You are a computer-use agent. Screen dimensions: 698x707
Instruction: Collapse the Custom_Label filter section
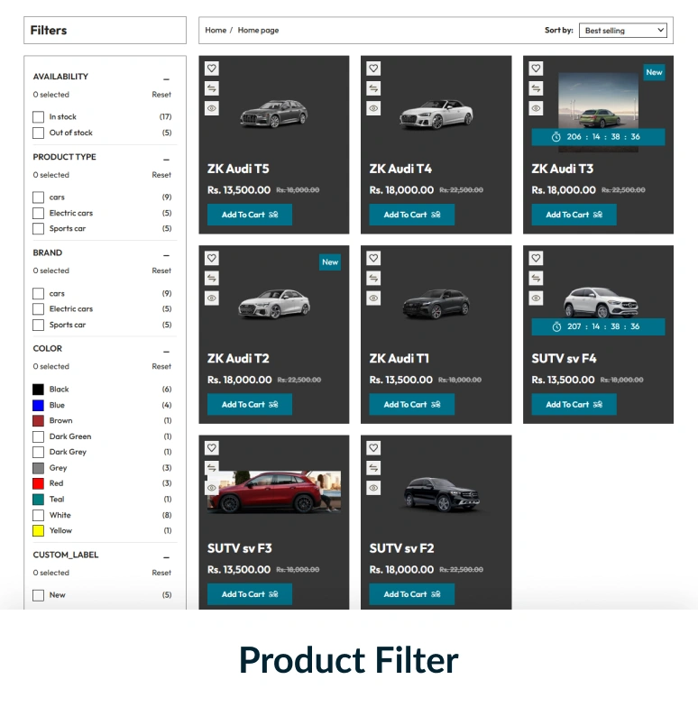[x=166, y=557]
